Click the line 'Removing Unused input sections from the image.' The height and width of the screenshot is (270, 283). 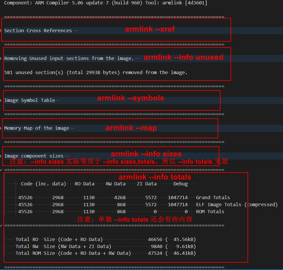[x=69, y=58]
